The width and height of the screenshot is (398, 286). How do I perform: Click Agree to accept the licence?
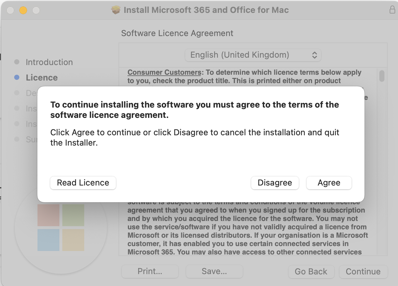coord(329,183)
